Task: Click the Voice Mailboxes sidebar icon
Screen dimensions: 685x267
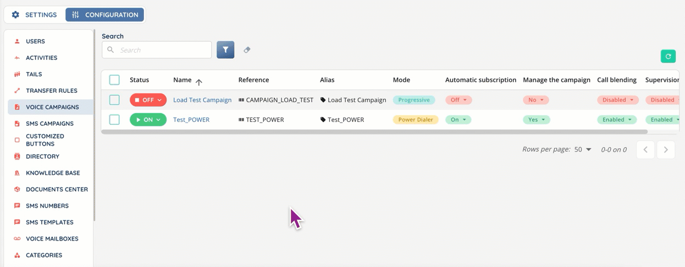Action: click(x=17, y=239)
